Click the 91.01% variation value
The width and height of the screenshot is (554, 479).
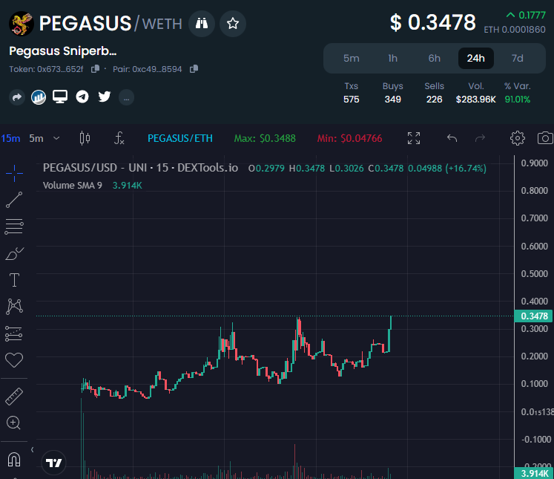tap(517, 100)
